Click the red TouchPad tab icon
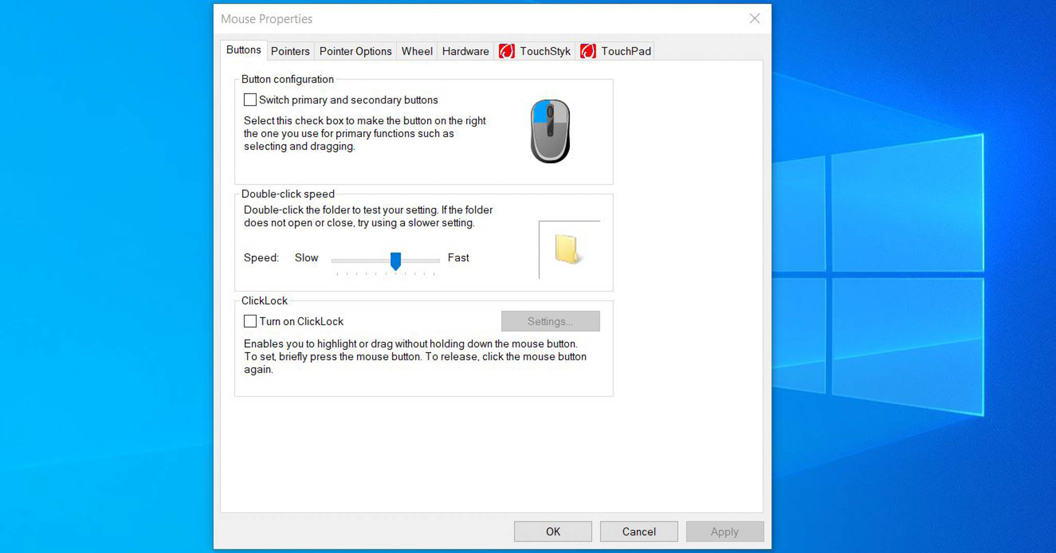The image size is (1056, 553). pos(588,51)
